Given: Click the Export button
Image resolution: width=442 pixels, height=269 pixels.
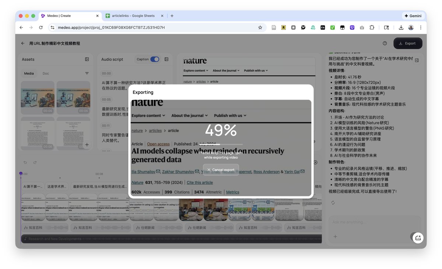Looking at the screenshot, I should [408, 43].
